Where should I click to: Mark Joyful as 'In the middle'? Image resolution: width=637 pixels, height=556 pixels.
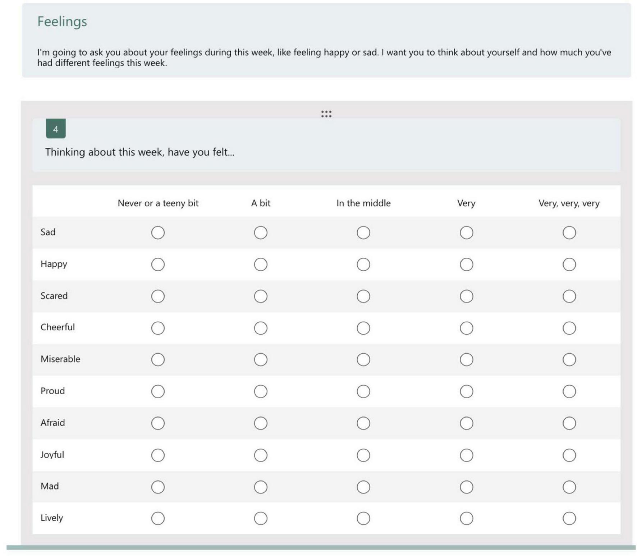[363, 455]
